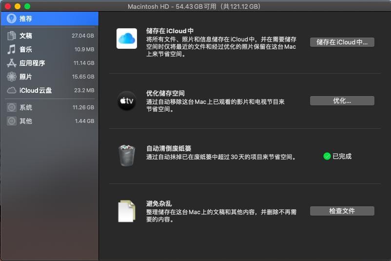Click the 自动清倒废纸篓 heading

point(169,148)
